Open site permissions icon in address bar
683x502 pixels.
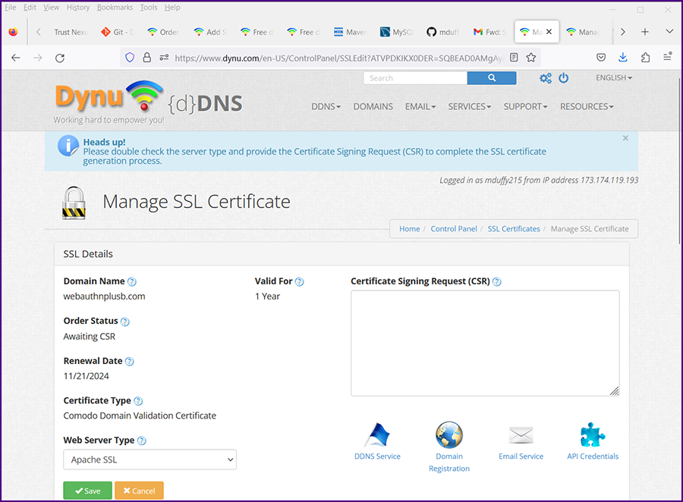[164, 58]
